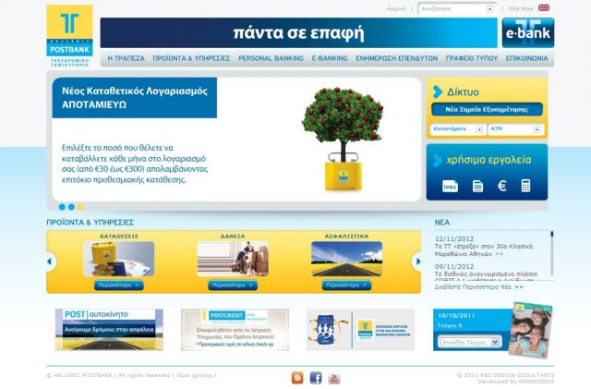Open the document tool icon
The height and width of the screenshot is (389, 591).
[x=477, y=186]
